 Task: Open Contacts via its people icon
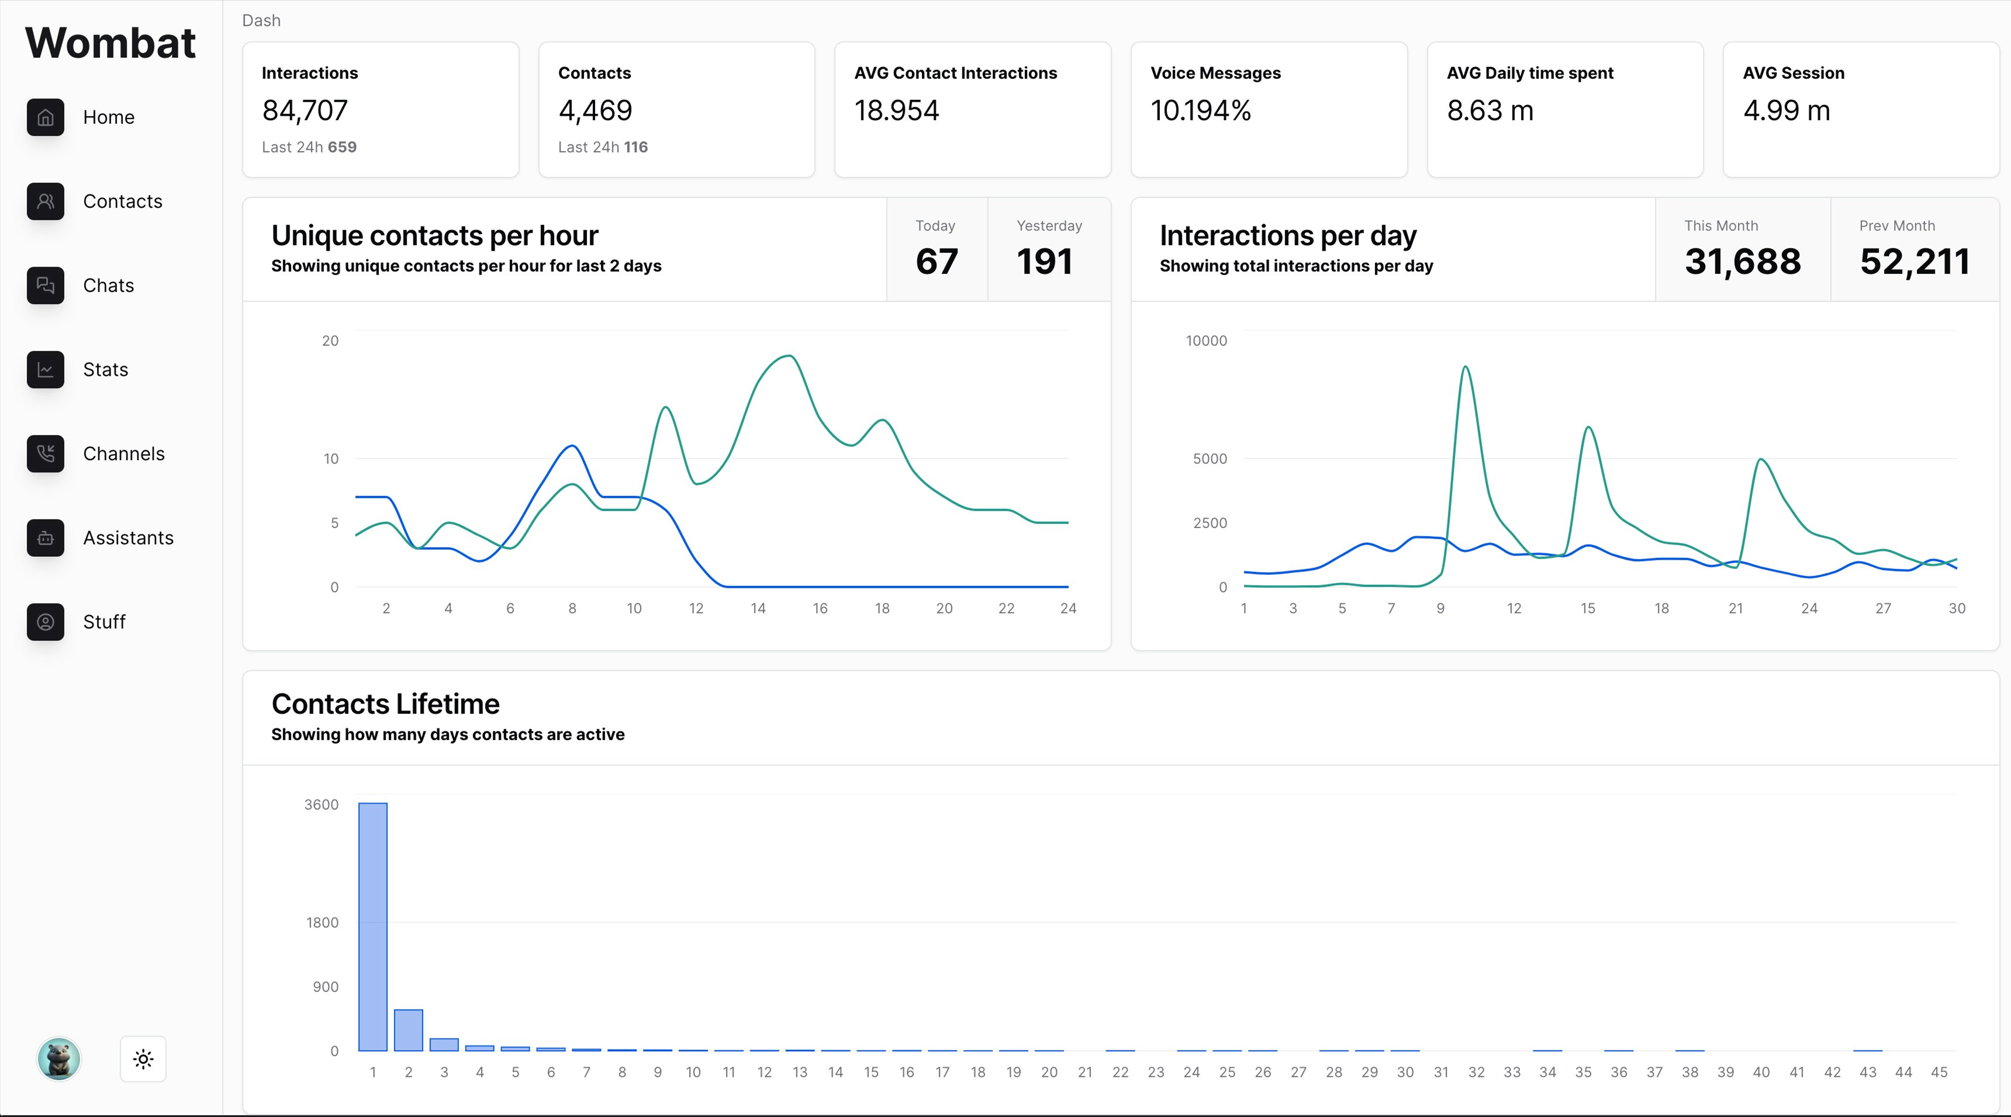pos(45,201)
